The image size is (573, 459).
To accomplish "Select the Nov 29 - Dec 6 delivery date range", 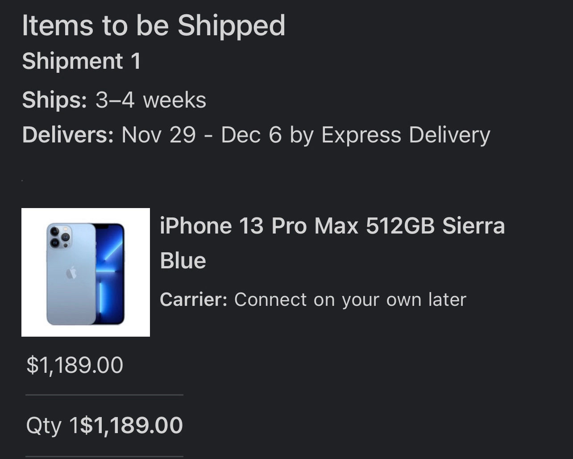I will tap(202, 134).
